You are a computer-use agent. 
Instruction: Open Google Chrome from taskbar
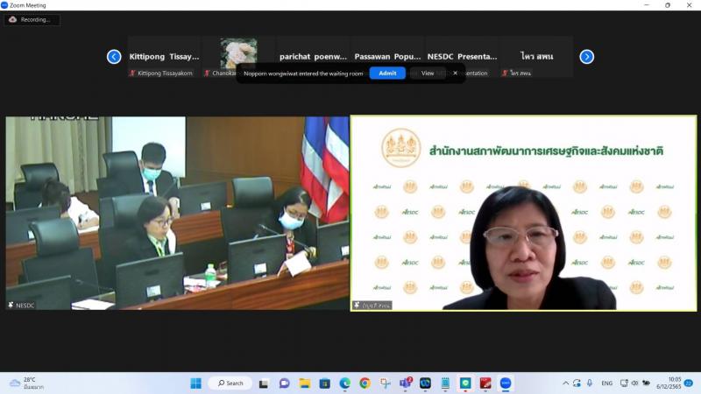pos(365,383)
